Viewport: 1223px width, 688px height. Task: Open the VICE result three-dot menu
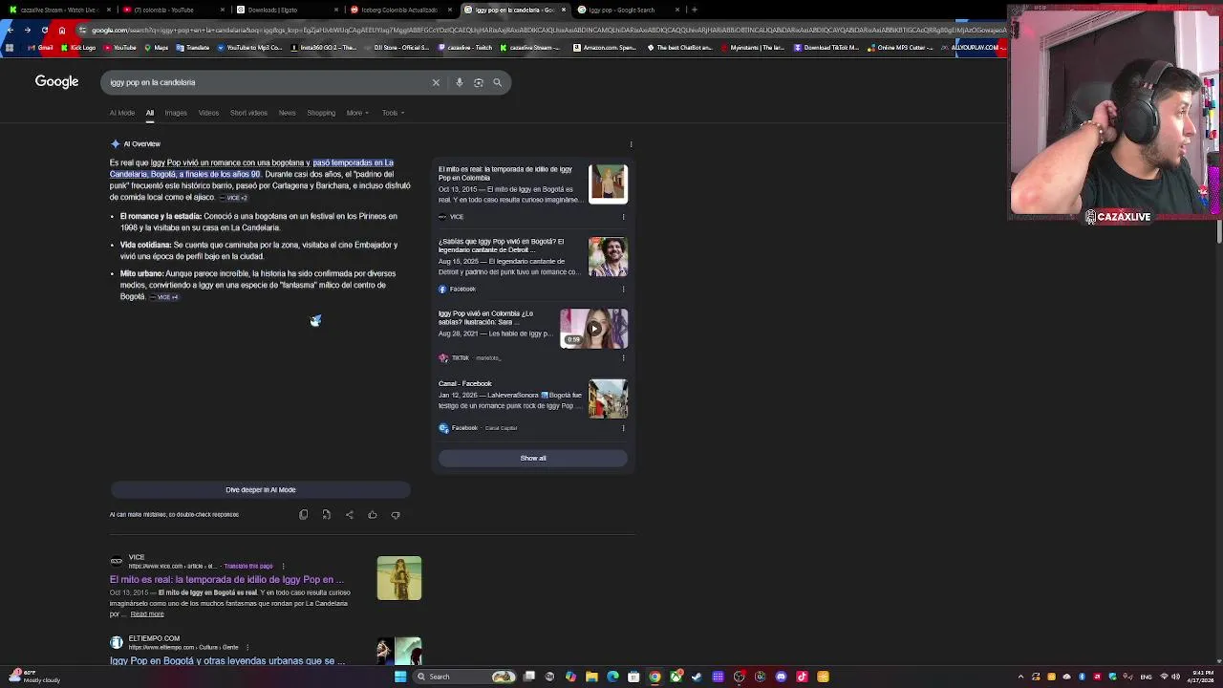[283, 567]
